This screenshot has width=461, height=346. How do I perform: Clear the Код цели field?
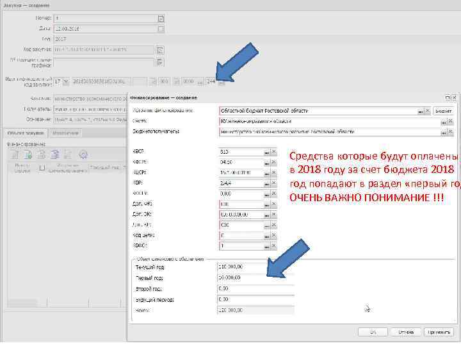(274, 236)
